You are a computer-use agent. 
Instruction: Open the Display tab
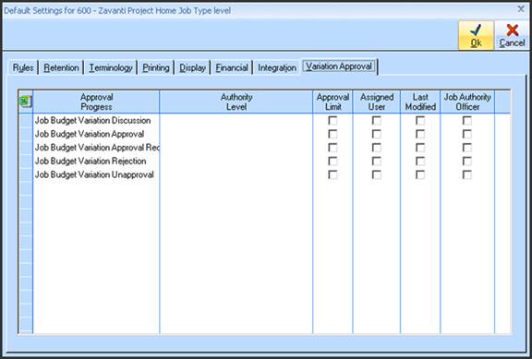click(x=192, y=67)
